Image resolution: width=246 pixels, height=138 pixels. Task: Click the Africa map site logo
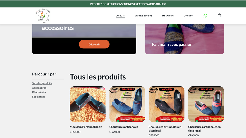point(43,16)
